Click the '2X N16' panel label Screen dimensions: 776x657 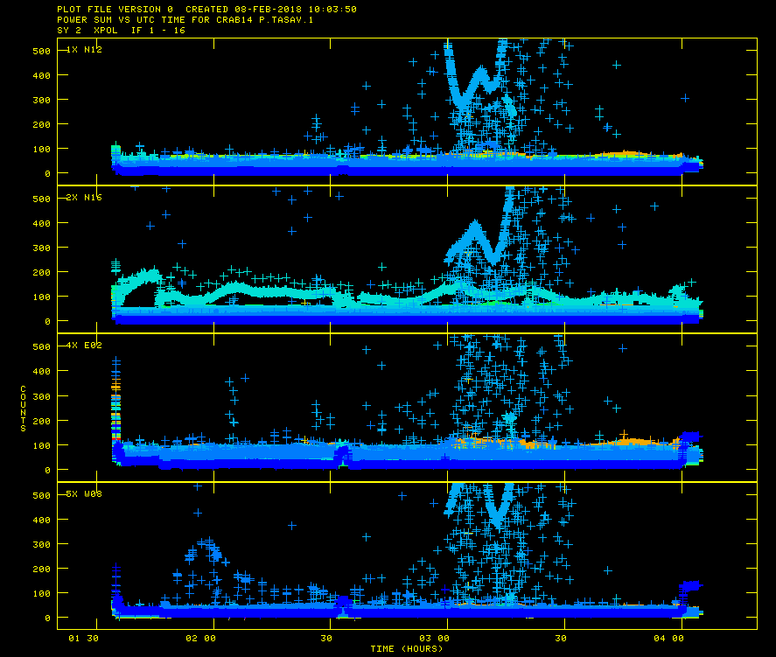point(85,198)
